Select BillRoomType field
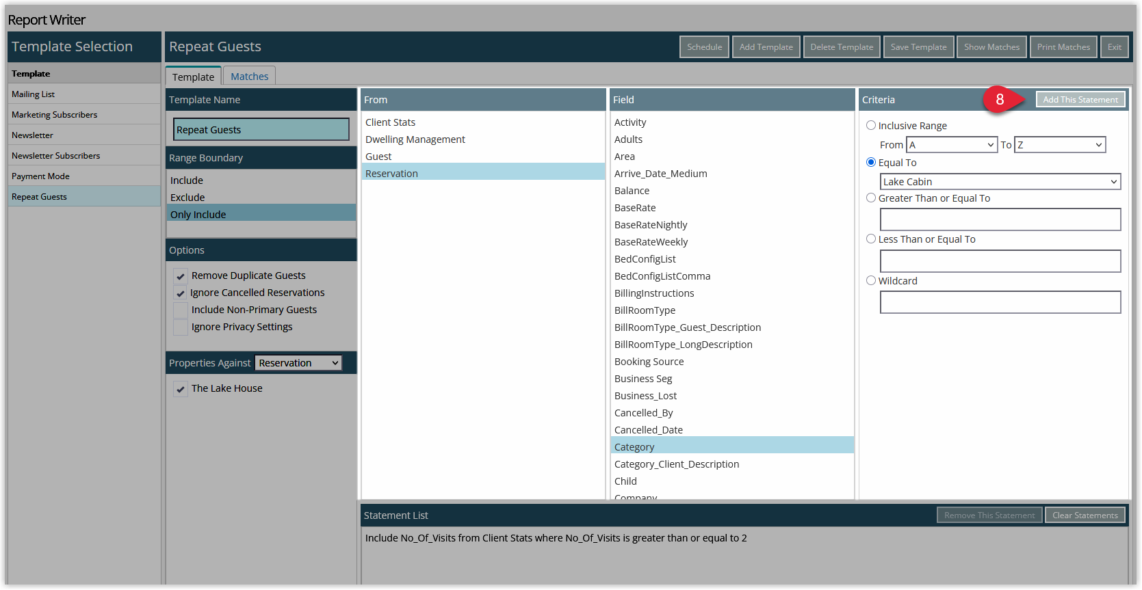Screen dimensions: 1142x590 click(732, 310)
